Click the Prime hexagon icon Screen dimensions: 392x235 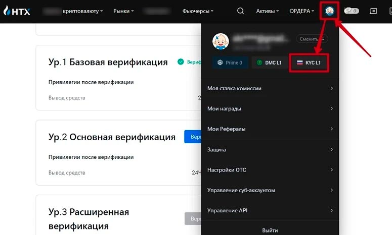tap(220, 63)
